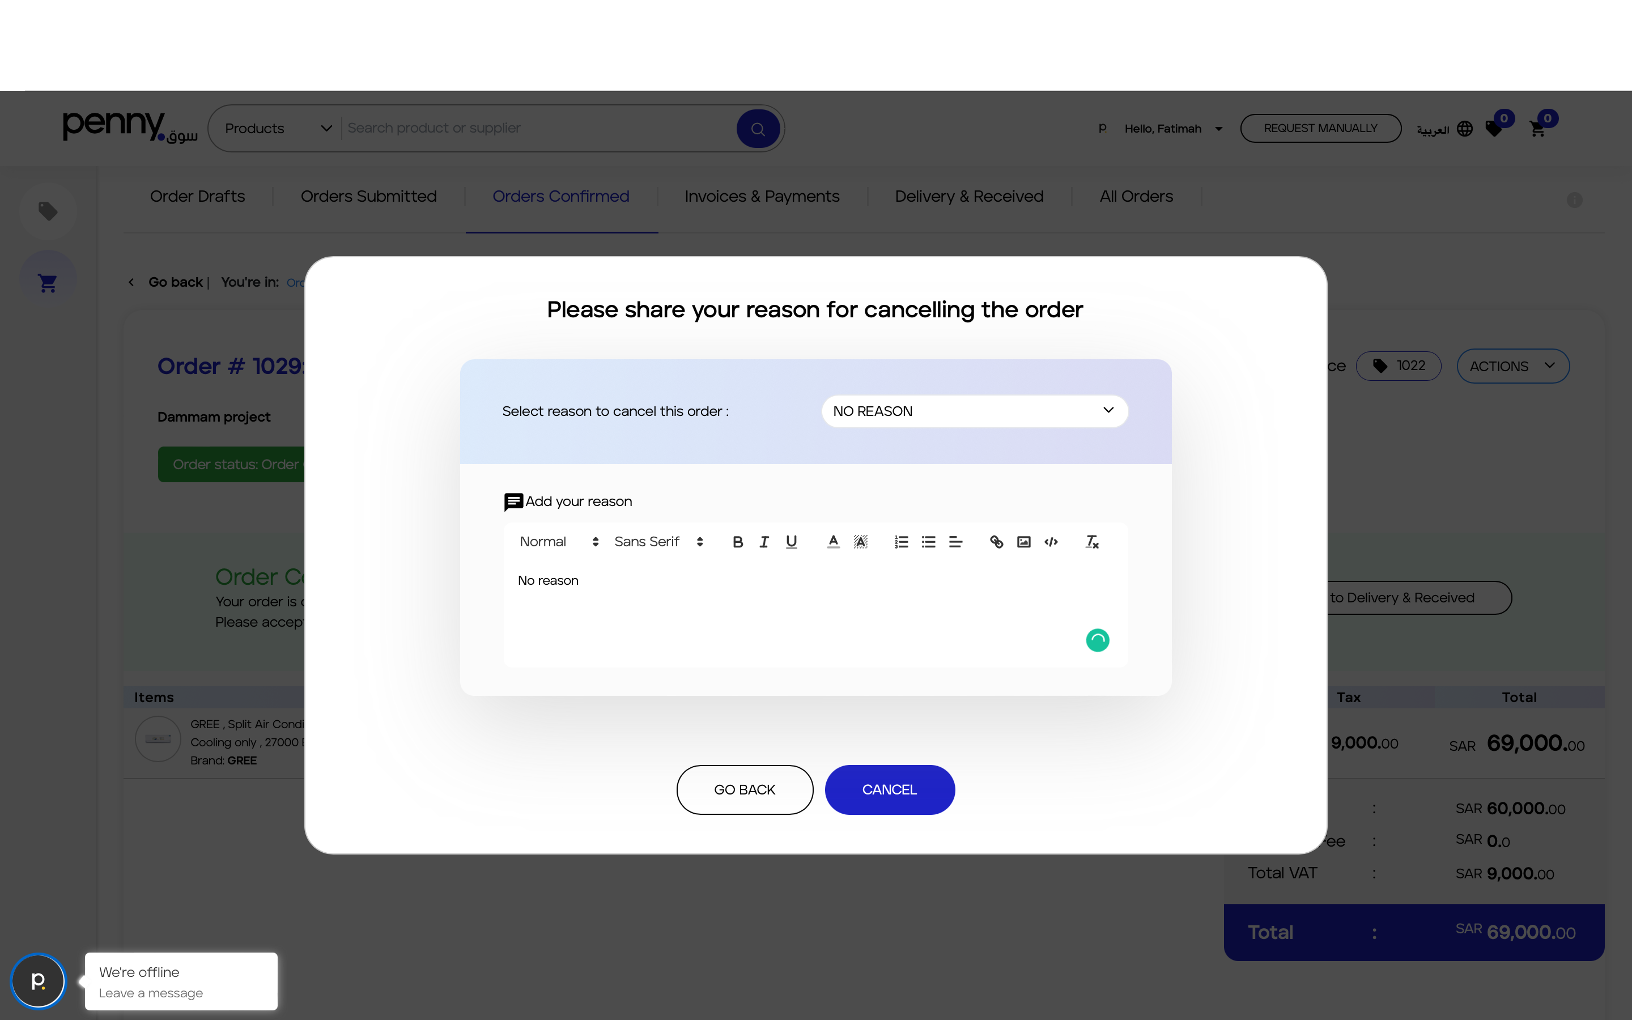Insert a link in the reason editor

(997, 542)
